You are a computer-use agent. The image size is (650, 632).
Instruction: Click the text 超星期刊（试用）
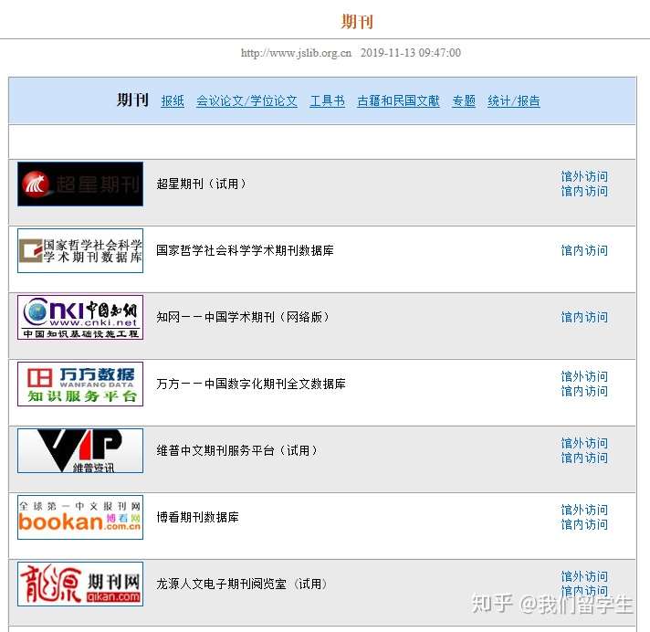click(x=202, y=184)
